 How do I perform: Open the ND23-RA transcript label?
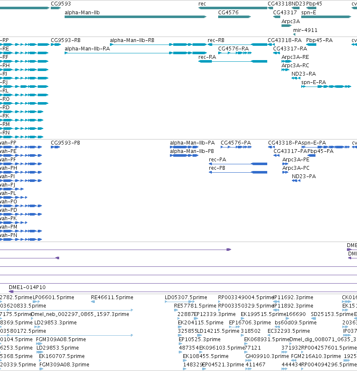(304, 74)
